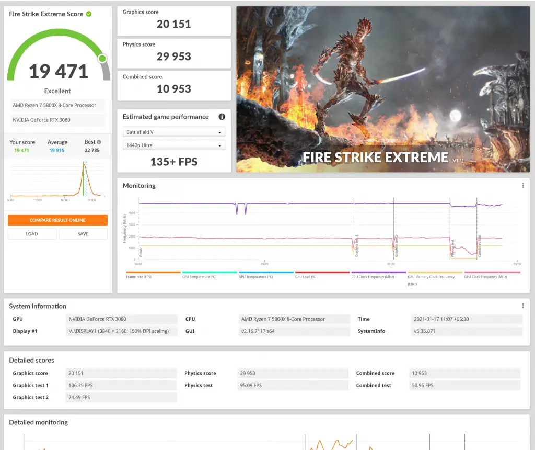Image resolution: width=535 pixels, height=450 pixels.
Task: Toggle the CPU Clock Frequency purple legend
Action: pyautogui.click(x=379, y=272)
